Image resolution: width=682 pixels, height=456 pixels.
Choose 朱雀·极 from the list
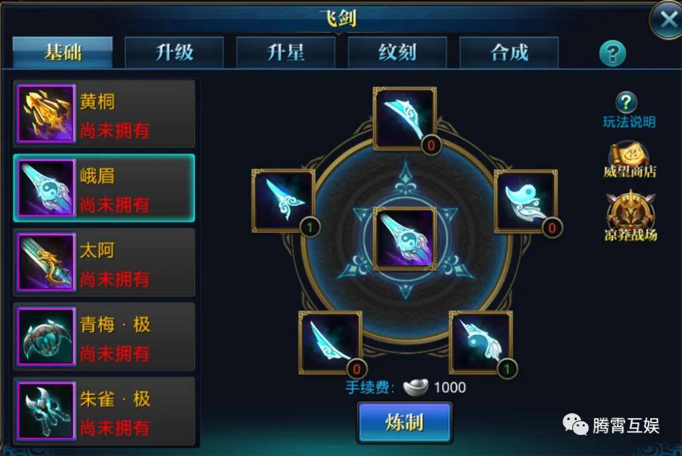point(104,411)
